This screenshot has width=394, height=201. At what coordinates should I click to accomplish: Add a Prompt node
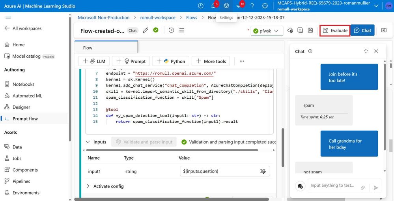tap(131, 61)
